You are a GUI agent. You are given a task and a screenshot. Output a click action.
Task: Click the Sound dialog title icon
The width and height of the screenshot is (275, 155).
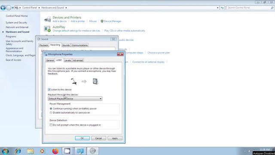39,39
